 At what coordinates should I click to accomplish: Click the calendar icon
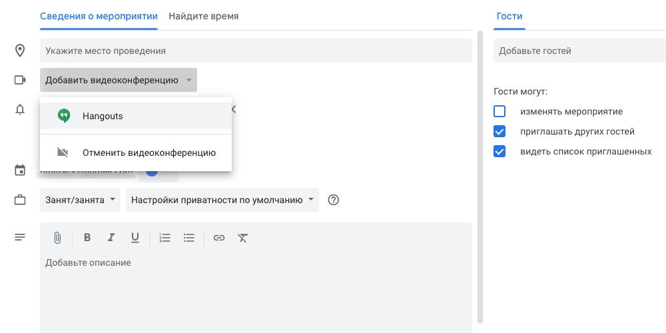(20, 170)
